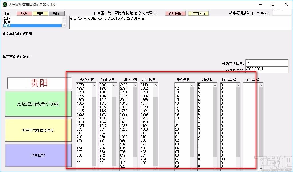Click the weather URL text box
Image resolution: width=293 pixels, height=172 pixels.
[x=180, y=23]
